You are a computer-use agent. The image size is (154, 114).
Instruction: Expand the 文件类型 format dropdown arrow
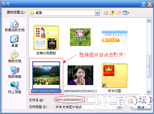(120, 107)
